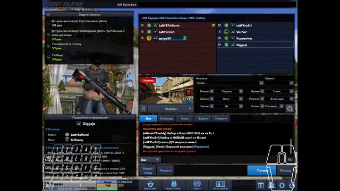This screenshot has height=191, width=340.
Task: Open the calendar events icon
Action: pyautogui.click(x=260, y=185)
